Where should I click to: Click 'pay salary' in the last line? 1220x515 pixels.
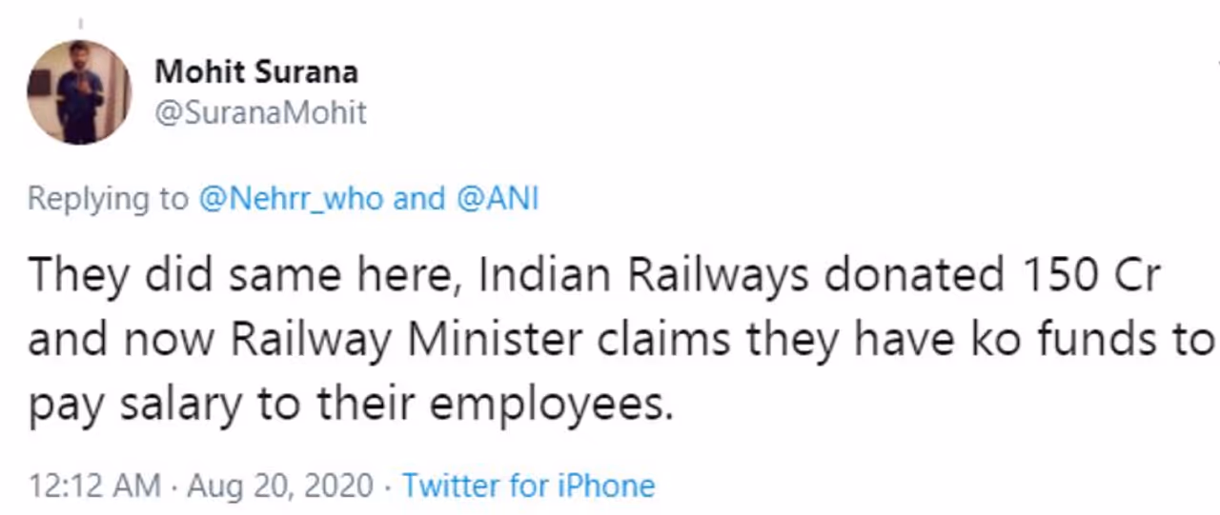[134, 406]
